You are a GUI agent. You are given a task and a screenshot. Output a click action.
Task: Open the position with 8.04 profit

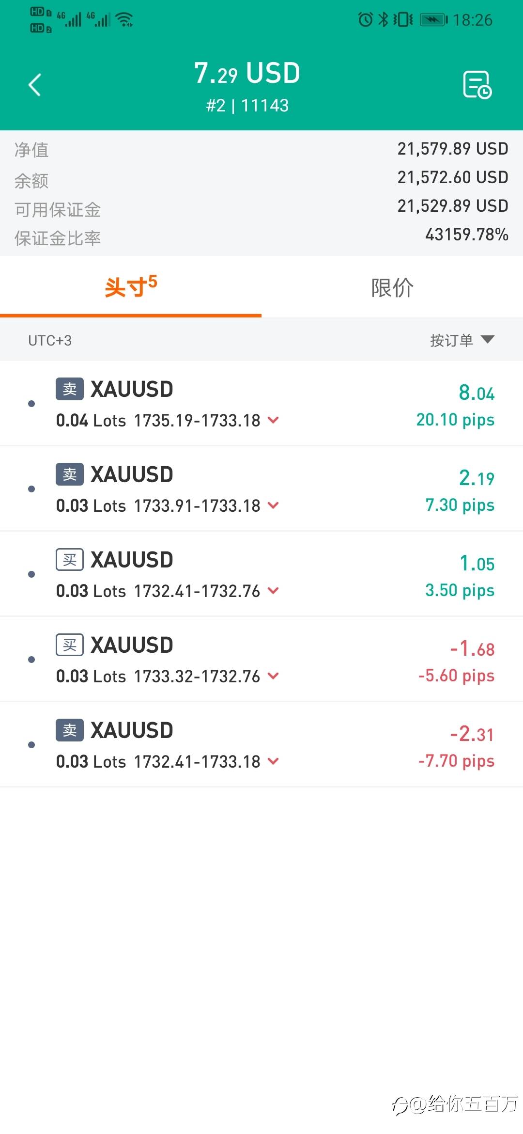261,404
